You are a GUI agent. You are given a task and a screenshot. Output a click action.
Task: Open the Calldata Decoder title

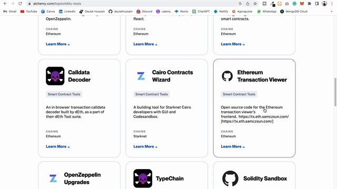[x=80, y=76]
